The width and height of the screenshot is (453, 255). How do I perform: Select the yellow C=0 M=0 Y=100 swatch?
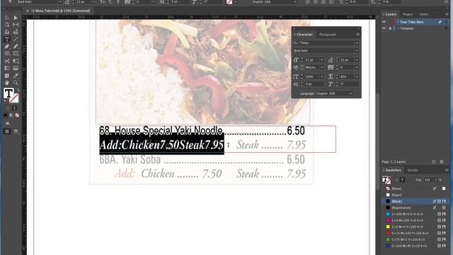(x=415, y=227)
